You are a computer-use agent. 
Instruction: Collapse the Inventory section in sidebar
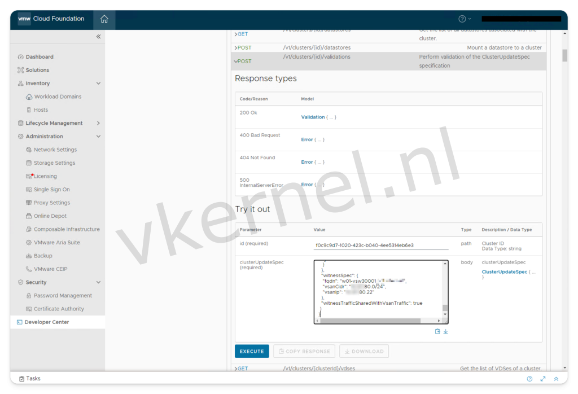[x=98, y=84]
